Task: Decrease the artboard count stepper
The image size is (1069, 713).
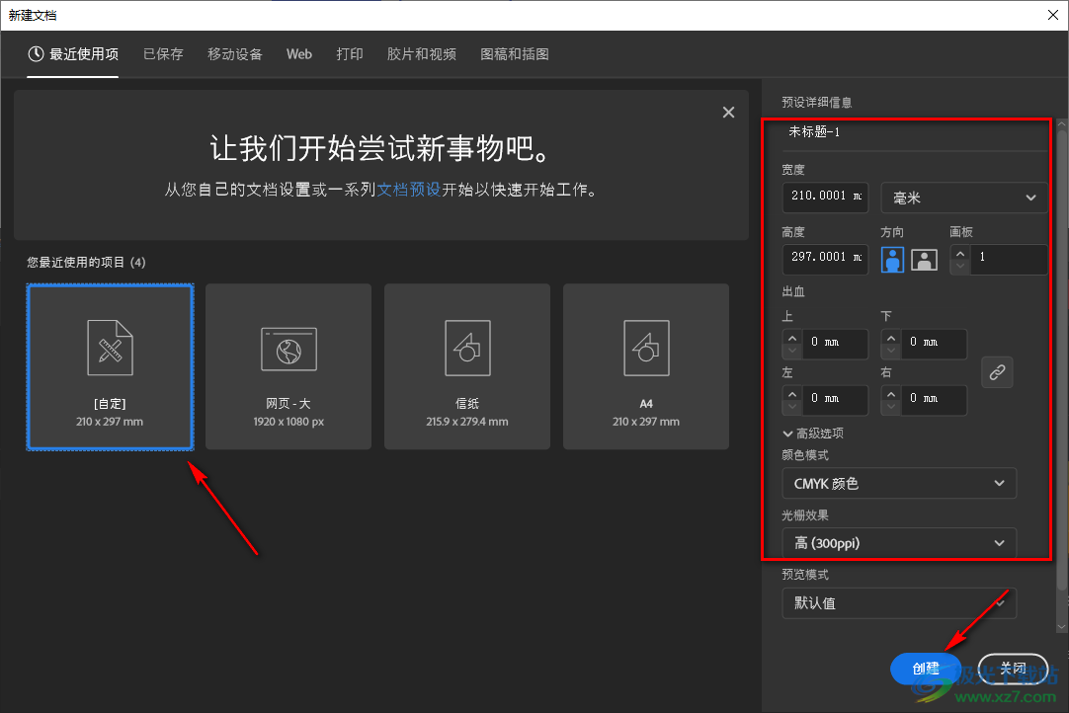Action: pyautogui.click(x=960, y=267)
